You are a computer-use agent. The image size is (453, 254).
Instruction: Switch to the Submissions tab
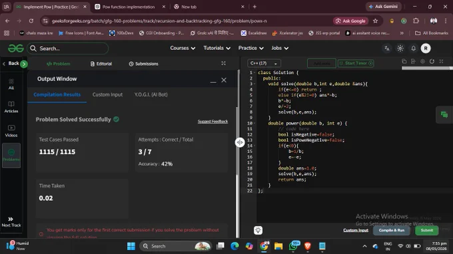point(144,64)
